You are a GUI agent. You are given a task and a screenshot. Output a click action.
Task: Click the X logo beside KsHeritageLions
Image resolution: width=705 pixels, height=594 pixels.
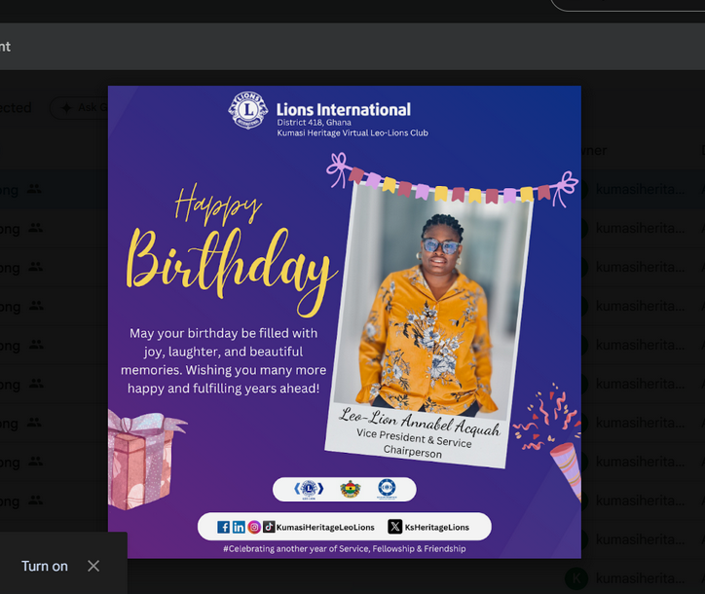point(394,527)
